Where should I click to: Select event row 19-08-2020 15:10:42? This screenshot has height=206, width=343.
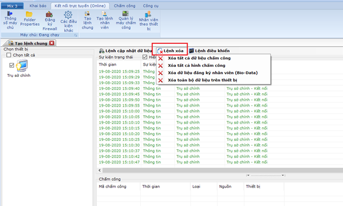click(x=220, y=157)
